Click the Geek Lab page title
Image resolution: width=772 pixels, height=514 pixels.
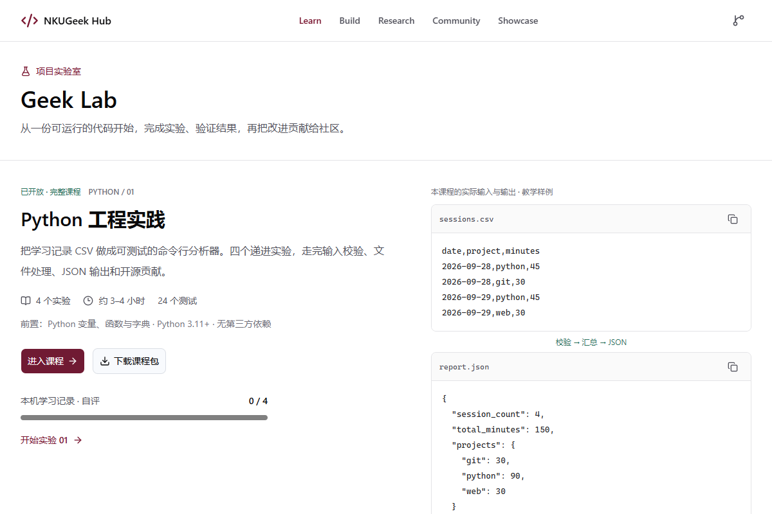pos(69,100)
